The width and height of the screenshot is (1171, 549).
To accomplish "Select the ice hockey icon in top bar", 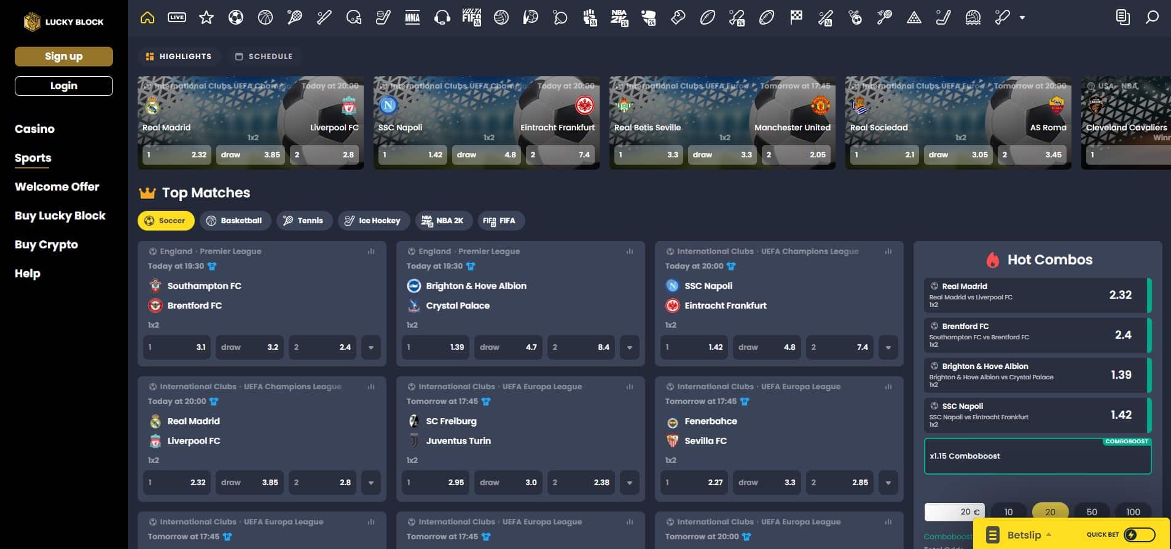I will pos(383,18).
